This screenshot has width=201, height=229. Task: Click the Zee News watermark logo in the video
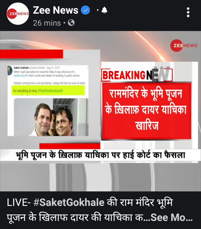pos(184,45)
